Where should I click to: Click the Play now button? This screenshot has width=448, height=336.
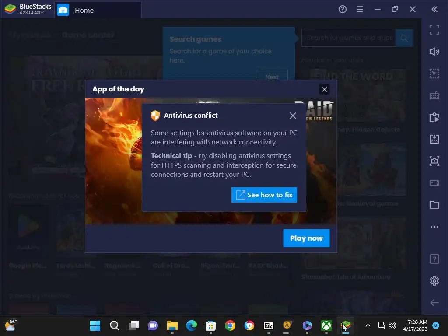click(x=306, y=238)
